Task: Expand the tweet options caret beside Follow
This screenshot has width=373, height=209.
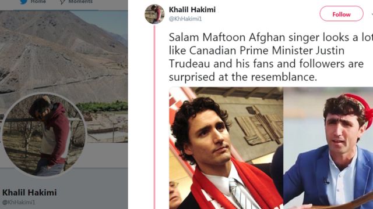Action: click(x=372, y=14)
